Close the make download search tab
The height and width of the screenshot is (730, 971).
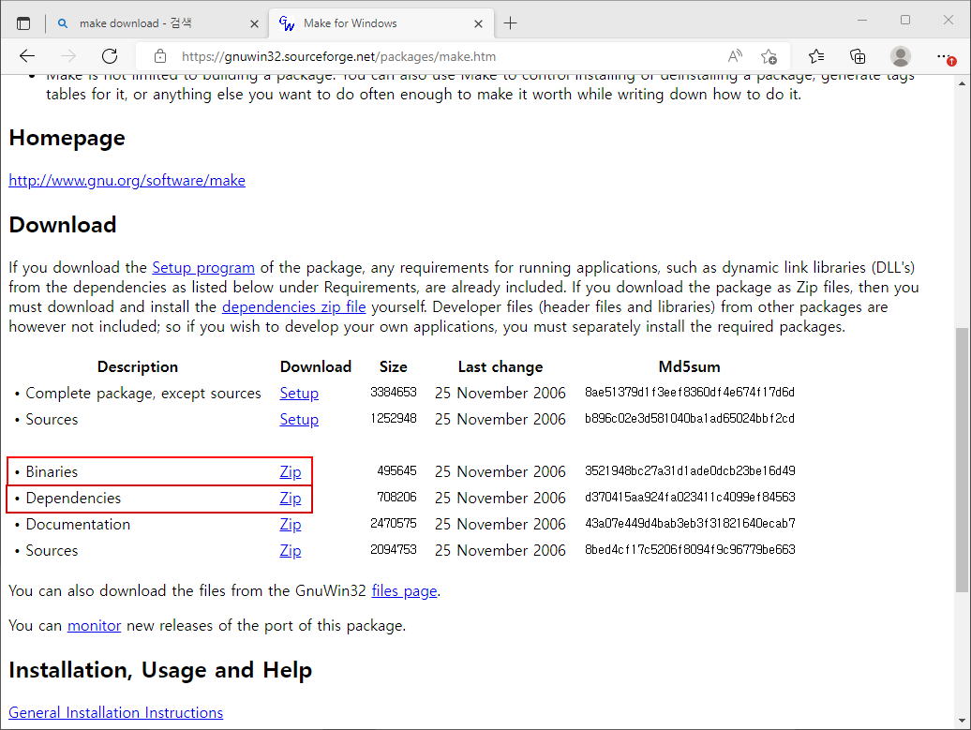[x=254, y=23]
